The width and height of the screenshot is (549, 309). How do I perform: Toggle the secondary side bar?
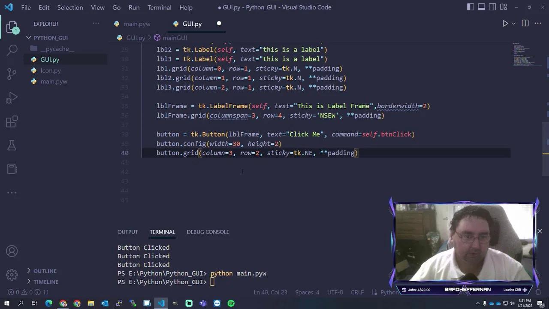point(492,7)
